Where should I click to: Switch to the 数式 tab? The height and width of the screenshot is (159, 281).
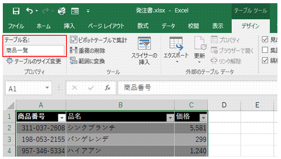point(143,26)
